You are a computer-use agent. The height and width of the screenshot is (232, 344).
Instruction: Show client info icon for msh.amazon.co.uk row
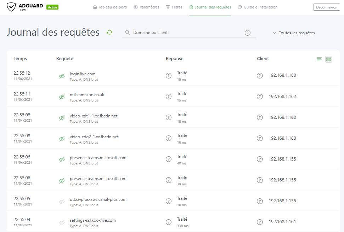click(260, 97)
